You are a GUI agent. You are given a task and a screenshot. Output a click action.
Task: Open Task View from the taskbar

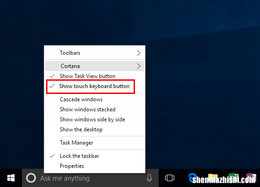(x=170, y=178)
